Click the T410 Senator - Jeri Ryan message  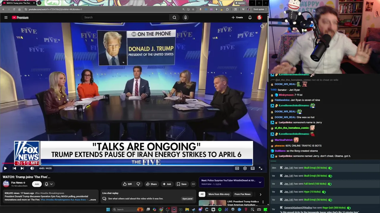click(285, 90)
